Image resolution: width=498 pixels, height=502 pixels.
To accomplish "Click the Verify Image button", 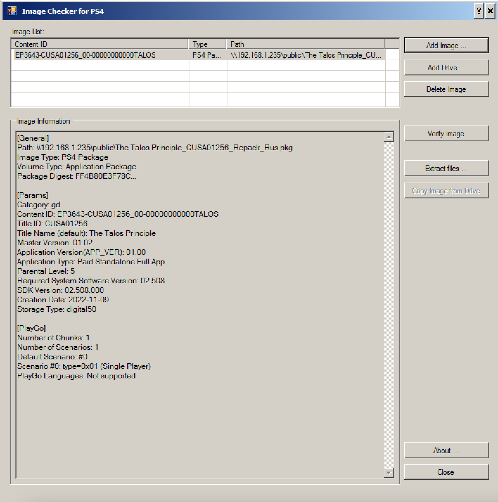I will [x=446, y=133].
